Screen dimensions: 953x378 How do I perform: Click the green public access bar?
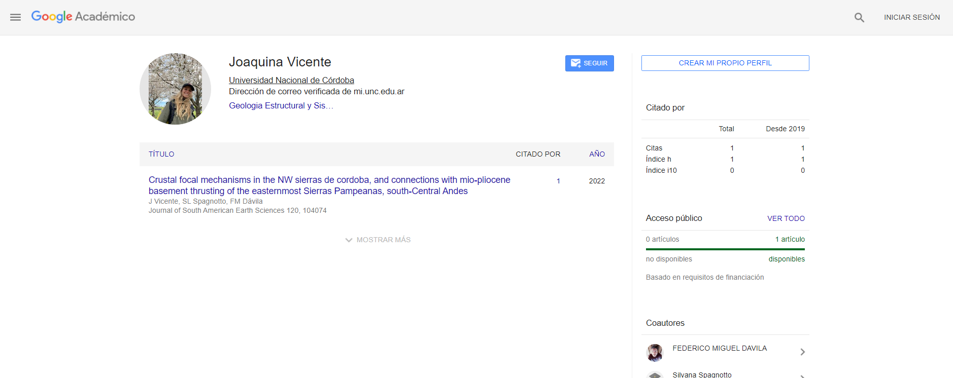(x=725, y=249)
